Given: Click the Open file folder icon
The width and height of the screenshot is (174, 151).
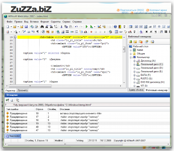Looking at the screenshot, I should pos(15,27).
